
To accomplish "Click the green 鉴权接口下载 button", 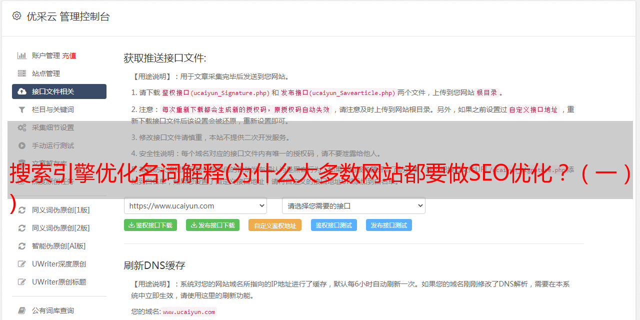I will click(150, 225).
